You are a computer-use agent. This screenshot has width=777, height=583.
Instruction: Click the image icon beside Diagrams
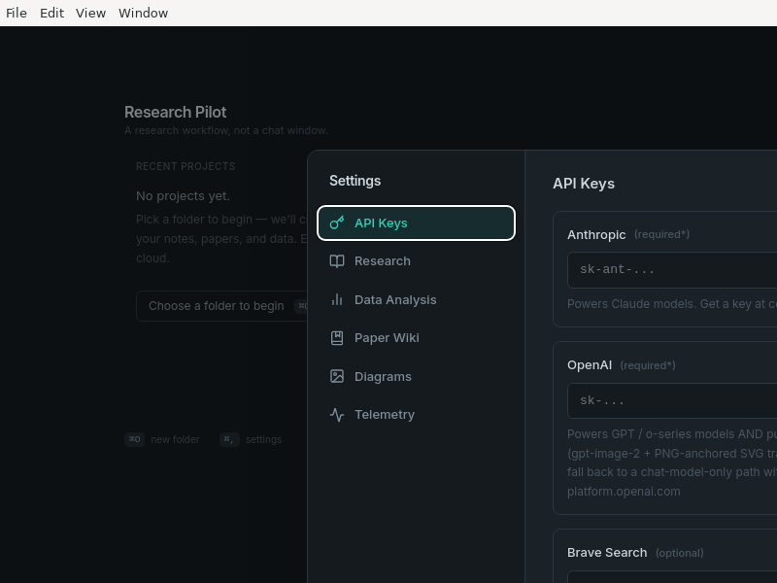(x=337, y=376)
